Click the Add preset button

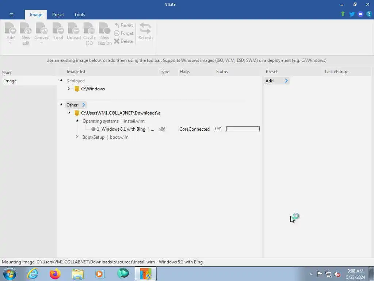(x=270, y=81)
